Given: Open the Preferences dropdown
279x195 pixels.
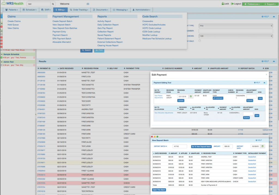Looking at the screenshot, I should coord(252,4).
